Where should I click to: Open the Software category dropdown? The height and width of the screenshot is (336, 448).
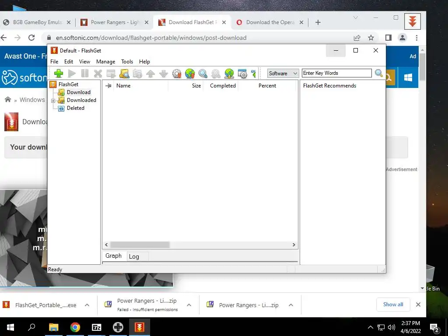(283, 73)
